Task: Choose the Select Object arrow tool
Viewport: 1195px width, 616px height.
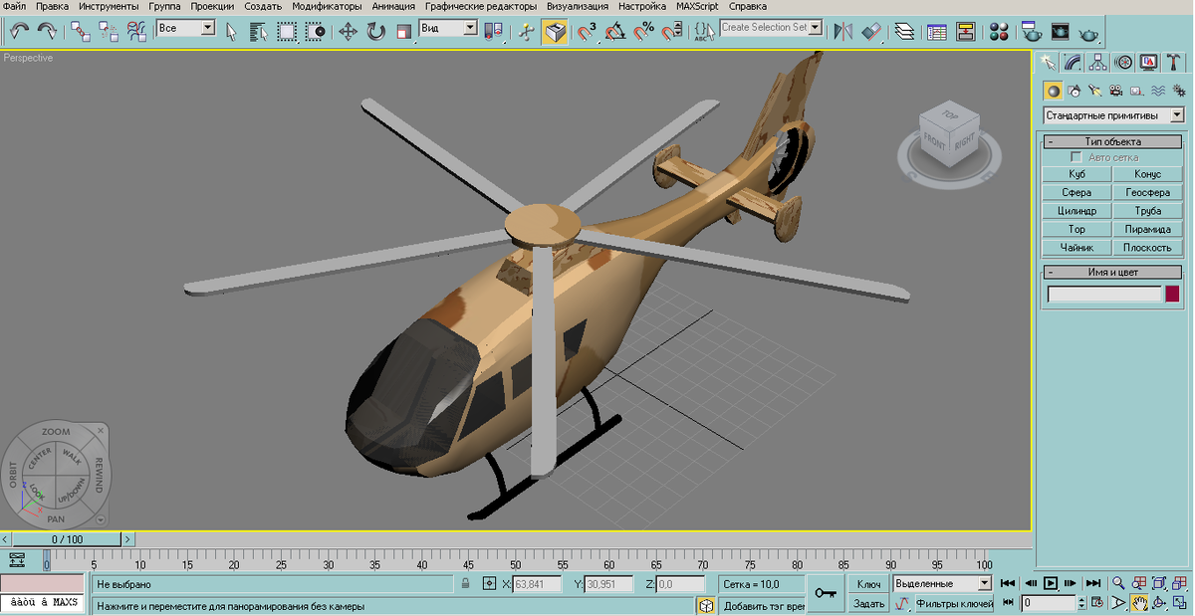Action: 231,31
